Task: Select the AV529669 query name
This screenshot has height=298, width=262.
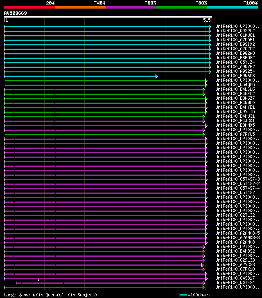Action: (16, 13)
